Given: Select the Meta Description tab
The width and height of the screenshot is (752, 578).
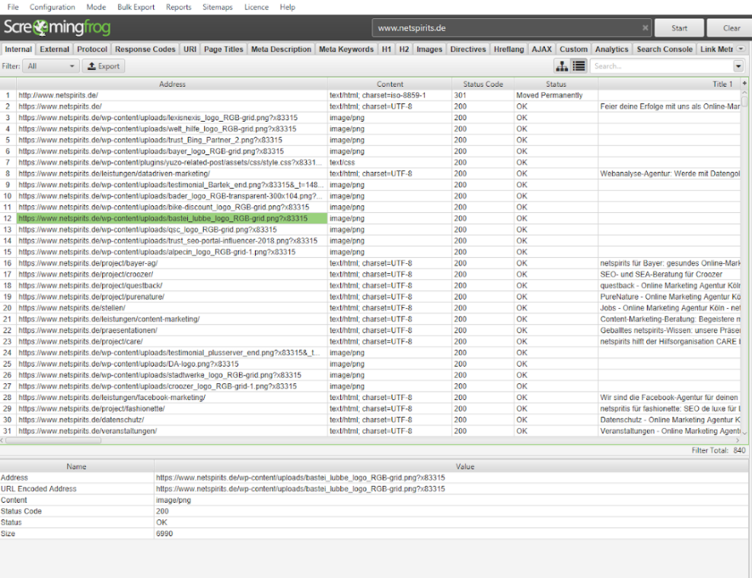Looking at the screenshot, I should [x=281, y=49].
